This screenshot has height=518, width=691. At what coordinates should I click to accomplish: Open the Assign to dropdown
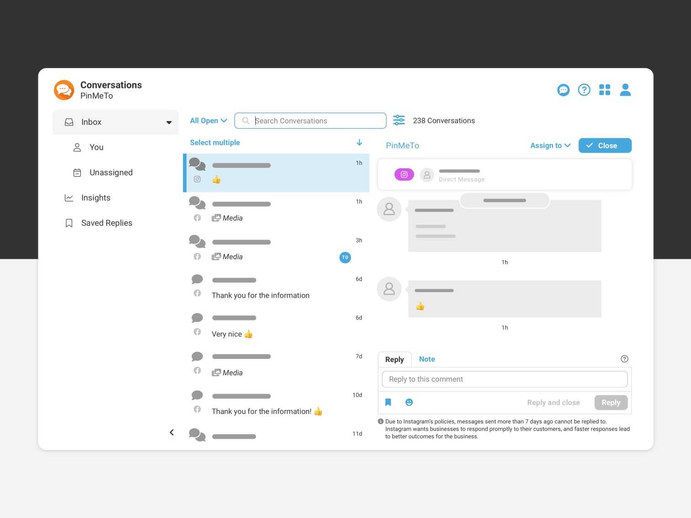pyautogui.click(x=550, y=145)
